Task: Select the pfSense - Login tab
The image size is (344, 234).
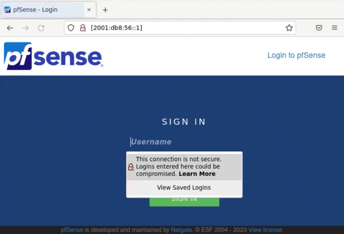Action: pyautogui.click(x=48, y=9)
